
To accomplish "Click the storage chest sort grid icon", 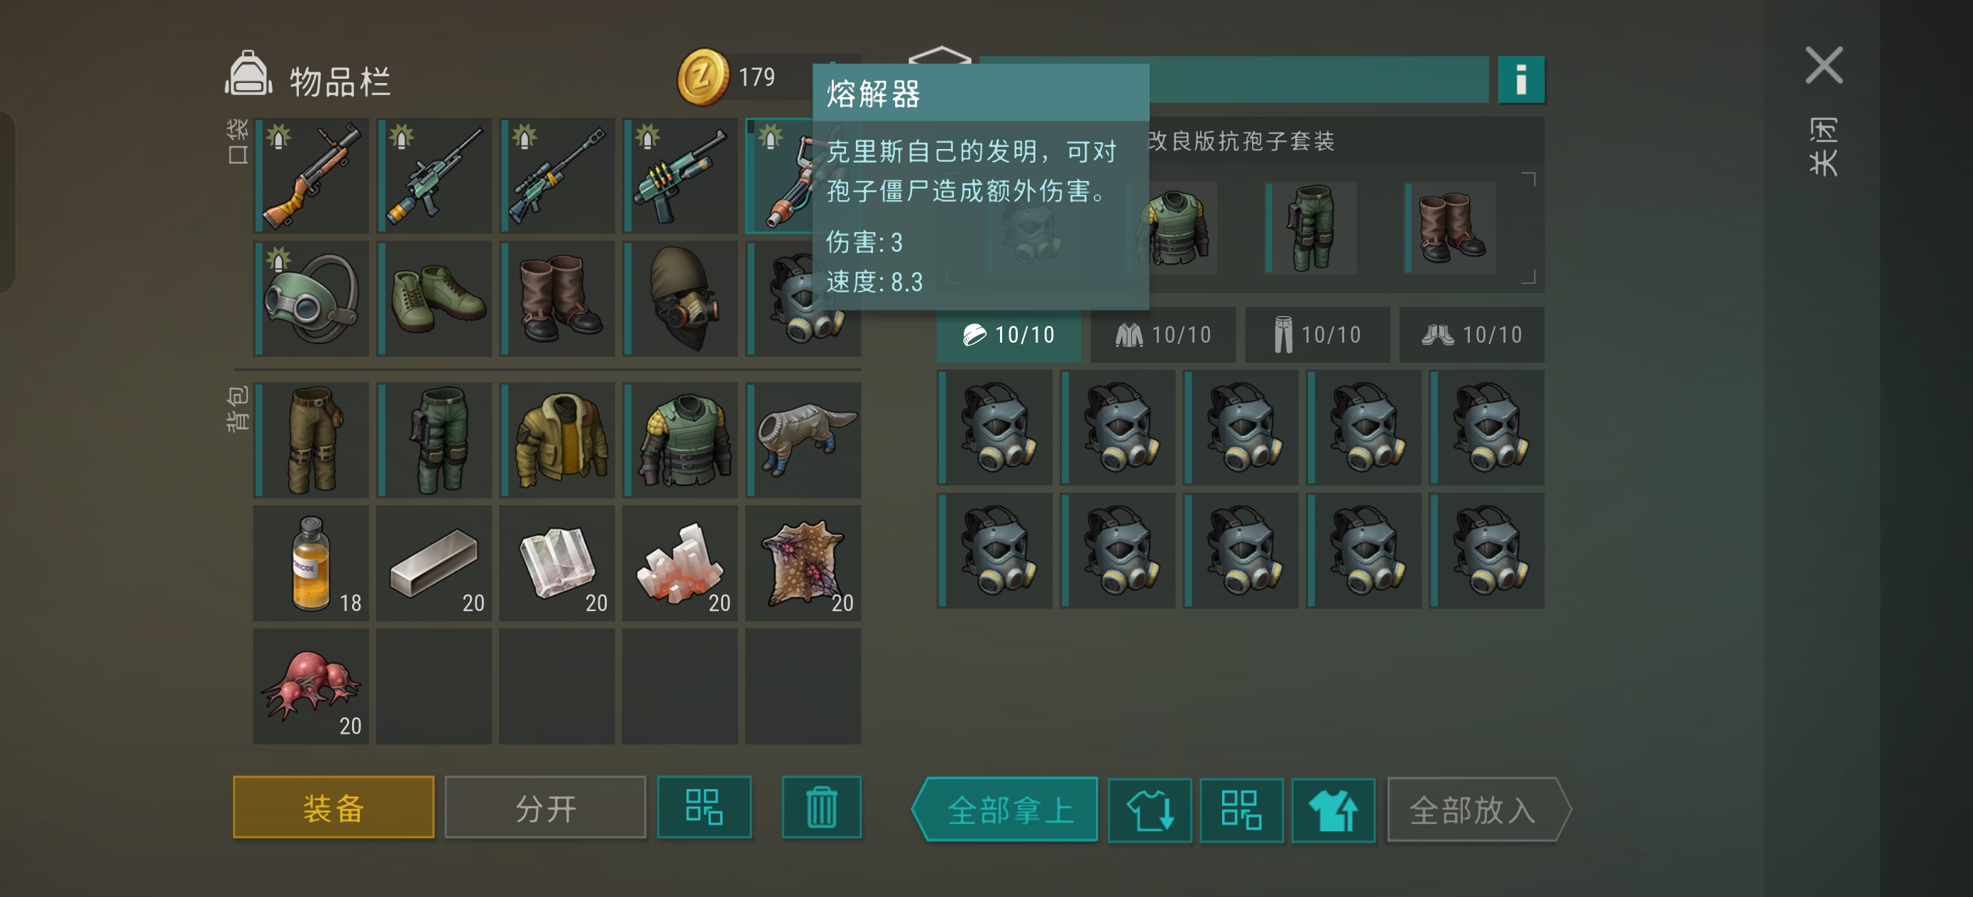I will point(1241,810).
